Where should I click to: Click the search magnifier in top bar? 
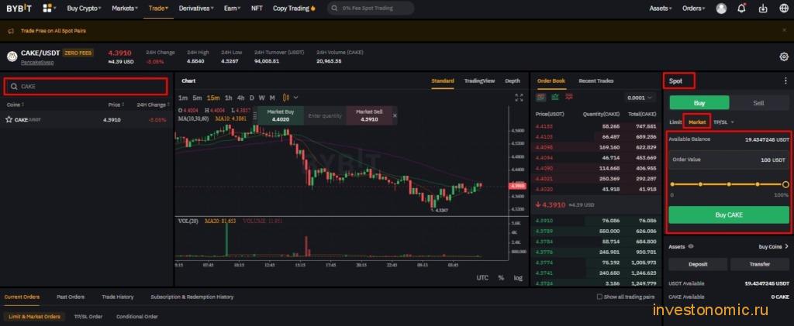coord(334,8)
